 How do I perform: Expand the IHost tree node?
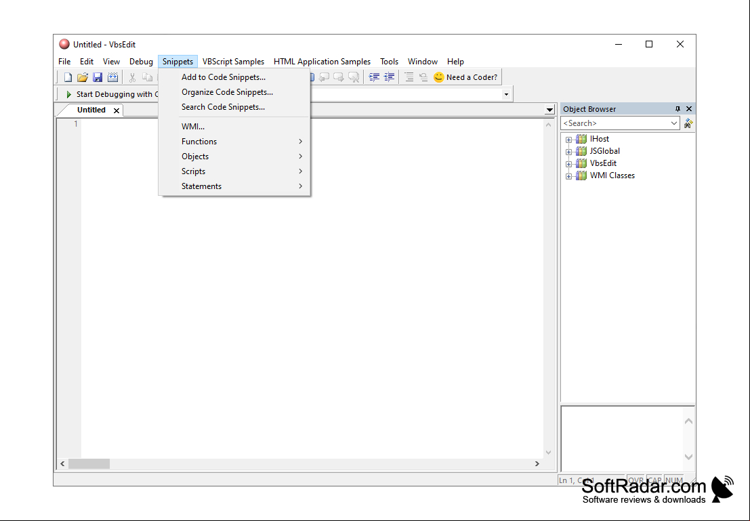(568, 140)
